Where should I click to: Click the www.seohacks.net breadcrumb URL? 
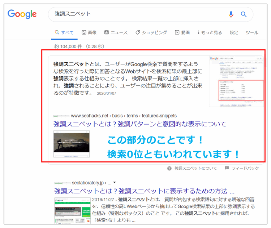click(x=124, y=116)
